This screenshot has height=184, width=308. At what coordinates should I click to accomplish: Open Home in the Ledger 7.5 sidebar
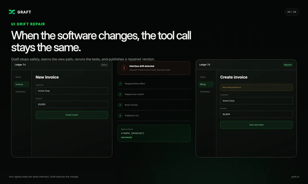[203, 77]
